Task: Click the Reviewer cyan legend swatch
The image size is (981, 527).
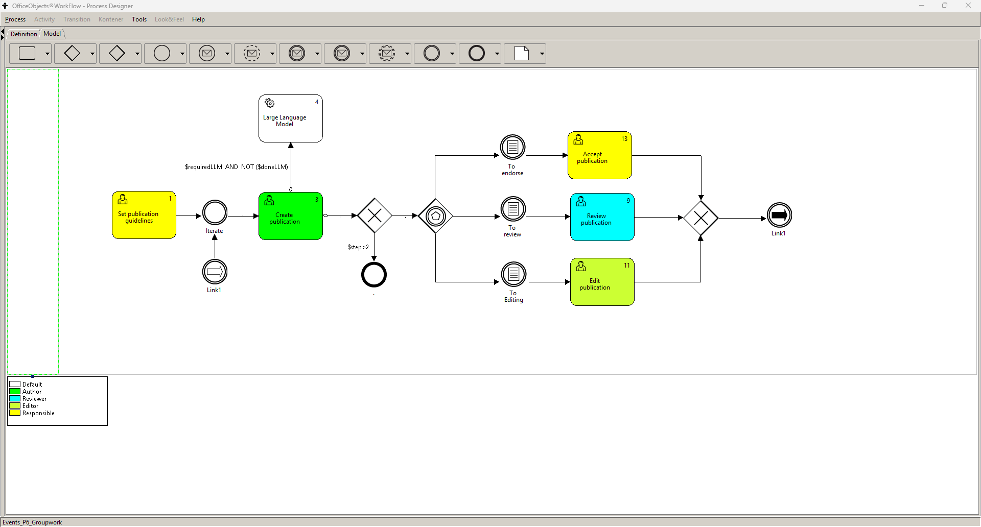Action: pos(15,399)
